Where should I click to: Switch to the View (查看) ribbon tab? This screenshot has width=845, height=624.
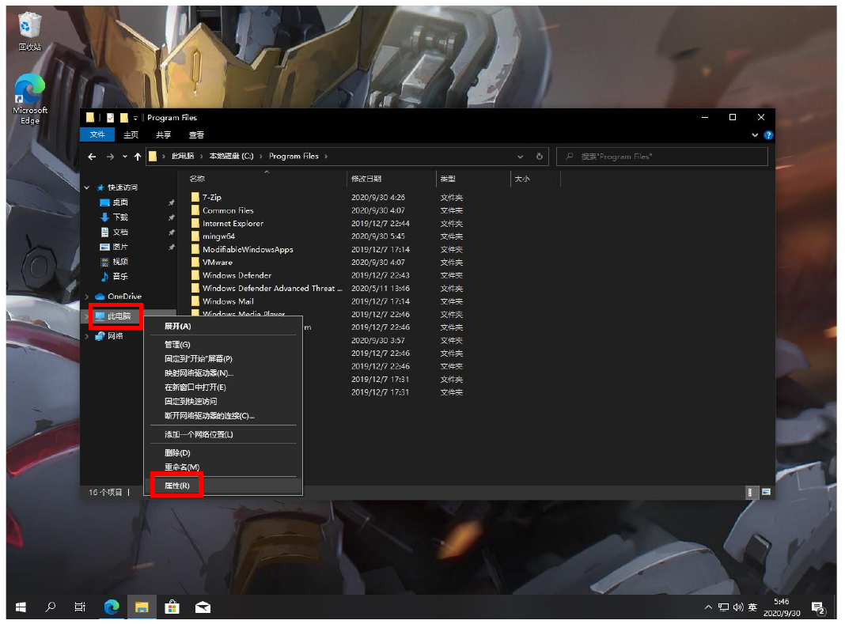point(196,135)
